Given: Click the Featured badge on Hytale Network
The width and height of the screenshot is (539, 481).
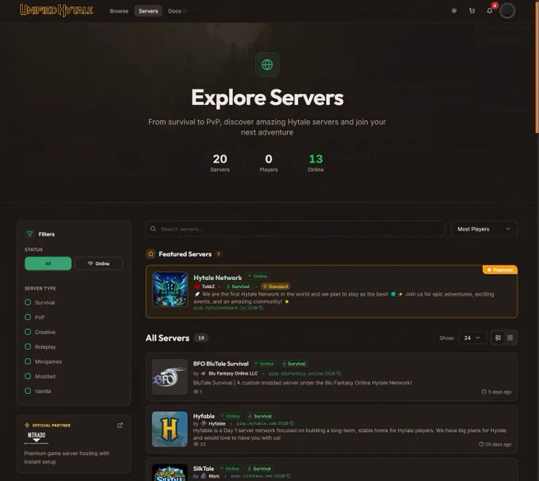Looking at the screenshot, I should tap(500, 270).
